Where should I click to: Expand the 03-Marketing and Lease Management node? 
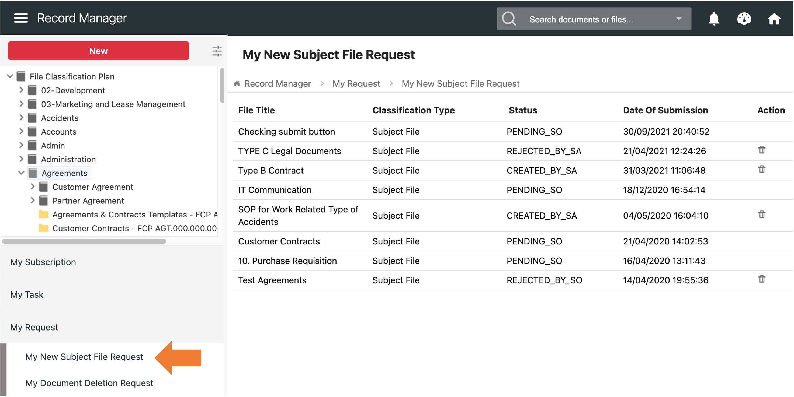tap(21, 104)
